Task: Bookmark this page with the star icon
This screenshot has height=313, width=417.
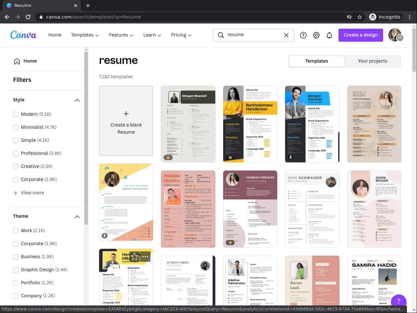Action: (360, 17)
